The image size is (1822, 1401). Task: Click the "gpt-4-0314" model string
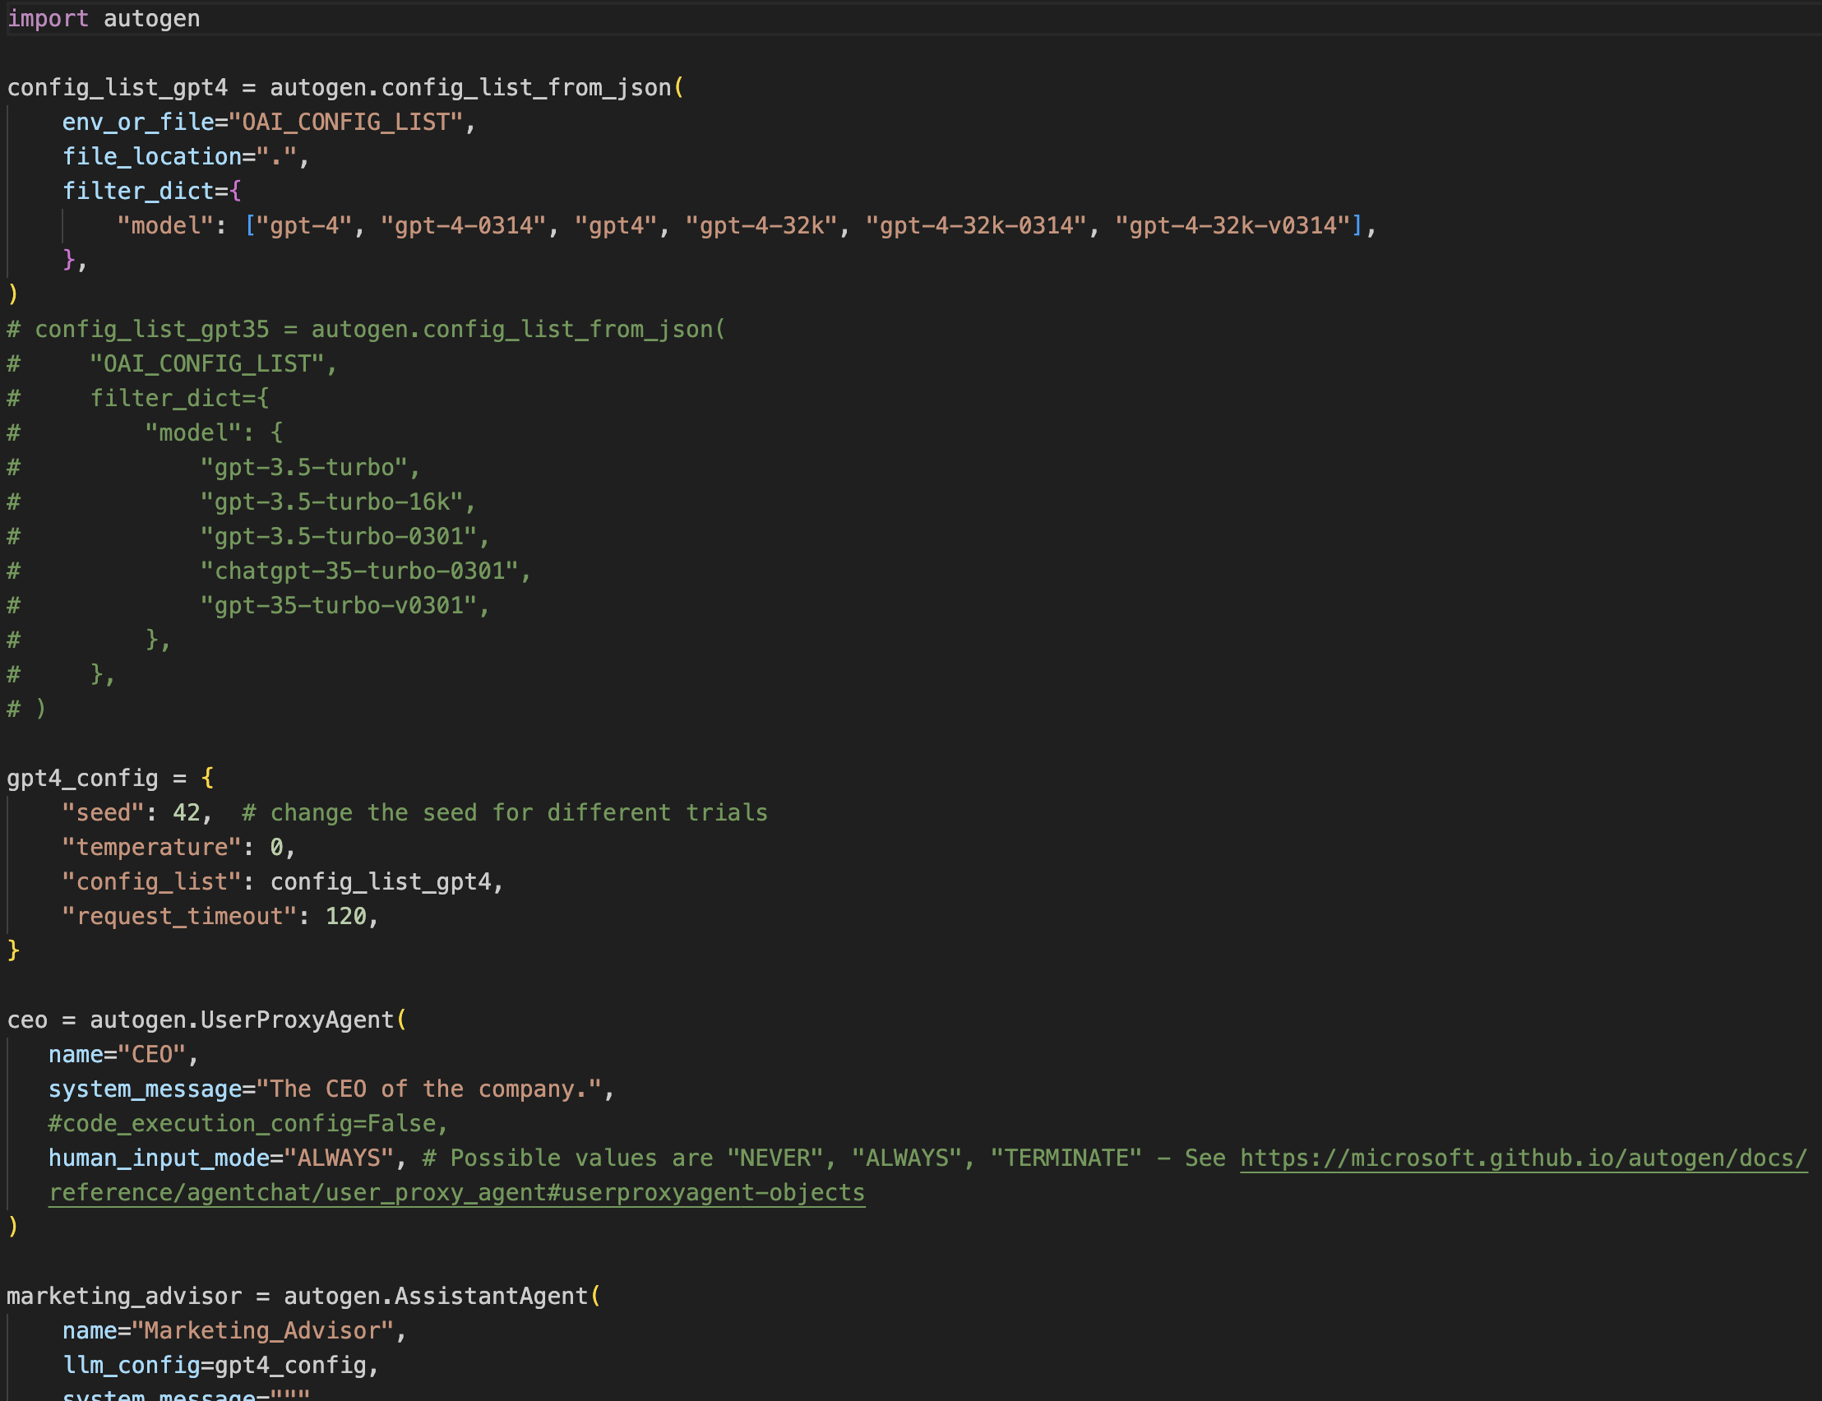tap(463, 226)
